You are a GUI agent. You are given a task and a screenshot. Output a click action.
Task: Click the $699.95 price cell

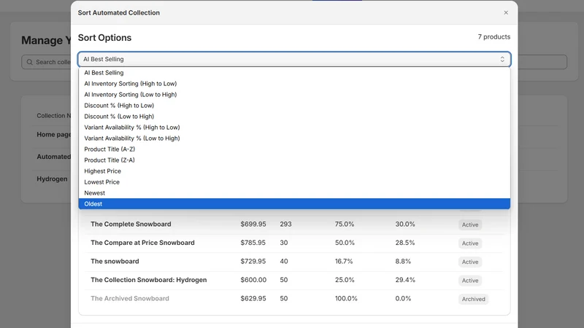[253, 224]
